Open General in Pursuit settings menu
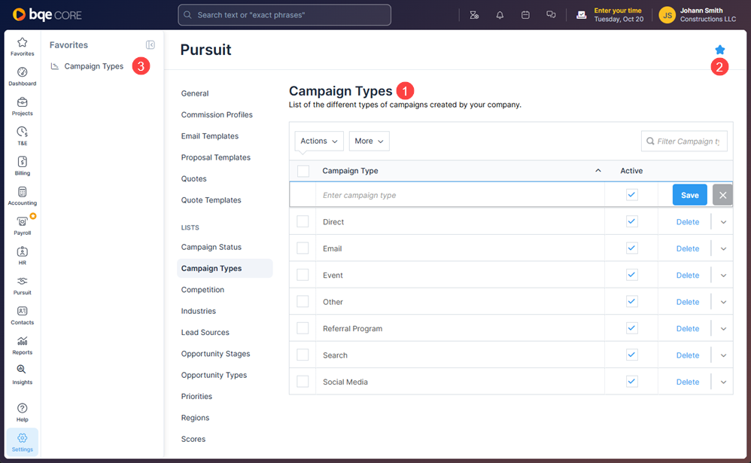The height and width of the screenshot is (463, 751). click(195, 93)
